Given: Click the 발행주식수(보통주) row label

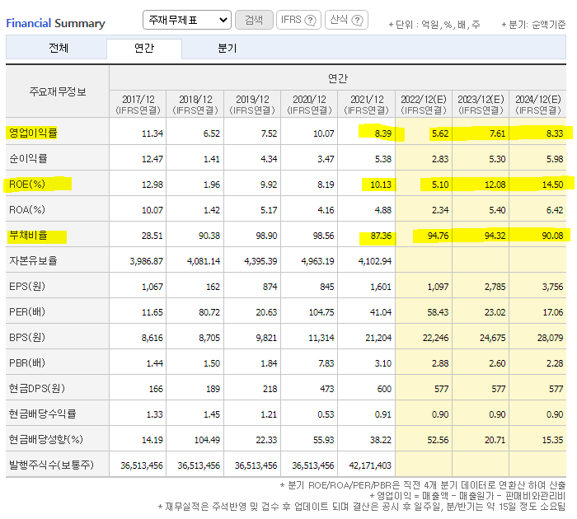Looking at the screenshot, I should tap(51, 465).
